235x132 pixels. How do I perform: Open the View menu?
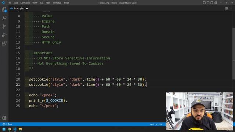tap(35, 3)
